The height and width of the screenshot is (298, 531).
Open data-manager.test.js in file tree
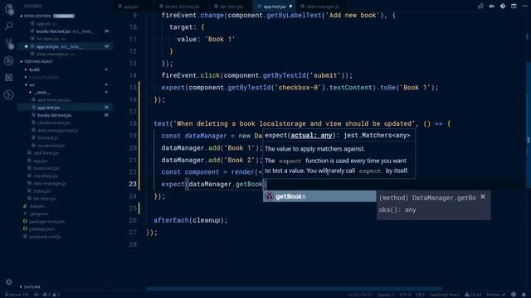point(57,131)
